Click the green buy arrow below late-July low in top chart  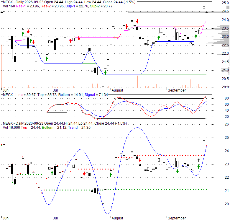(x=105, y=72)
